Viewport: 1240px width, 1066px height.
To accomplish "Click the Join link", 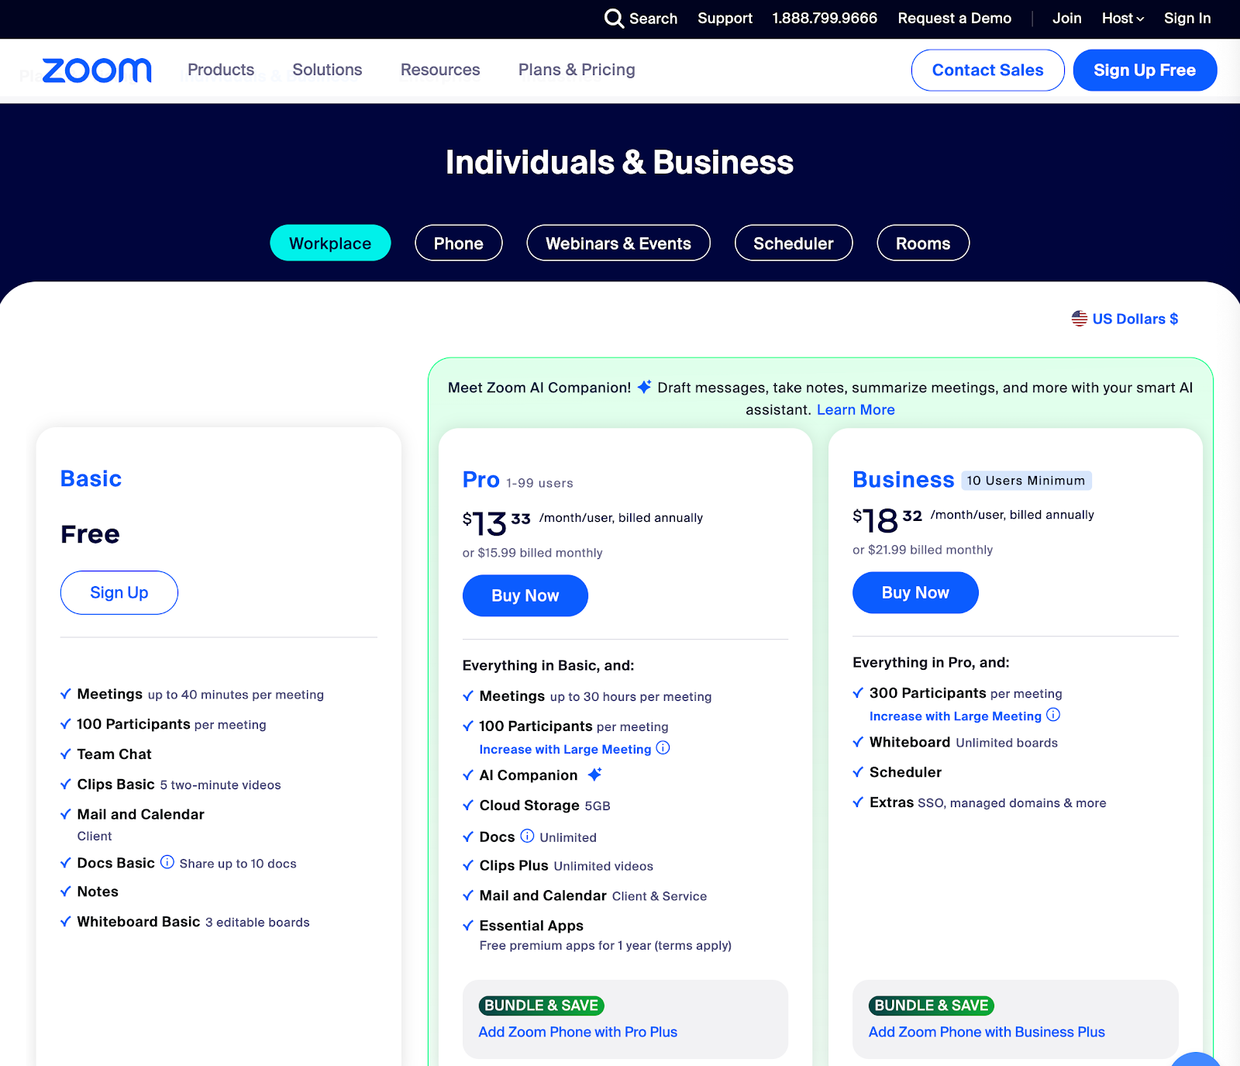I will (1067, 18).
